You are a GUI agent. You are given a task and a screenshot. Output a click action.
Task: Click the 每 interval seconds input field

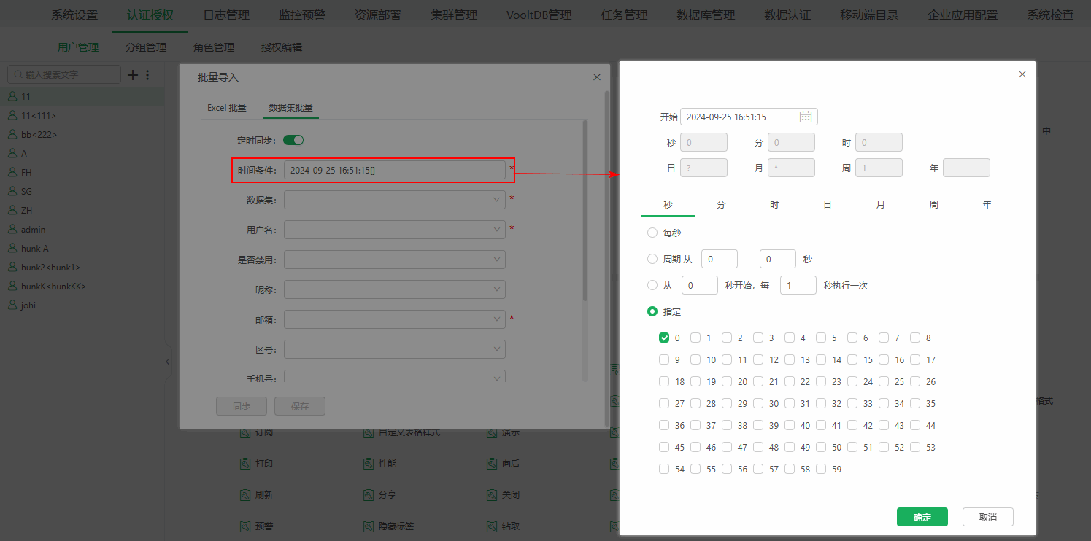[798, 285]
